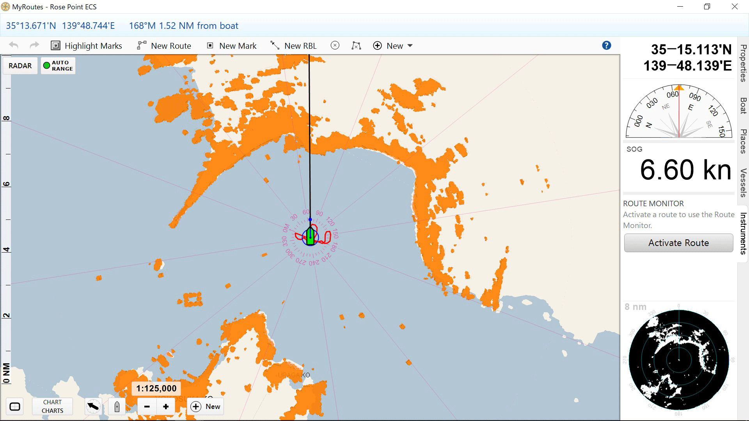The height and width of the screenshot is (421, 749).
Task: Switch to the Vessels side tab
Action: [744, 182]
